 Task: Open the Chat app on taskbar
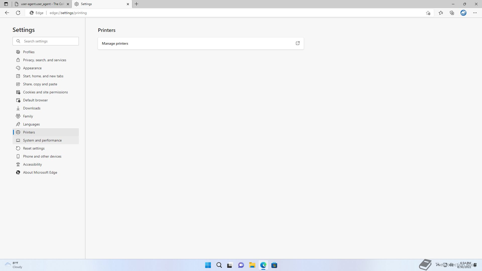click(241, 265)
